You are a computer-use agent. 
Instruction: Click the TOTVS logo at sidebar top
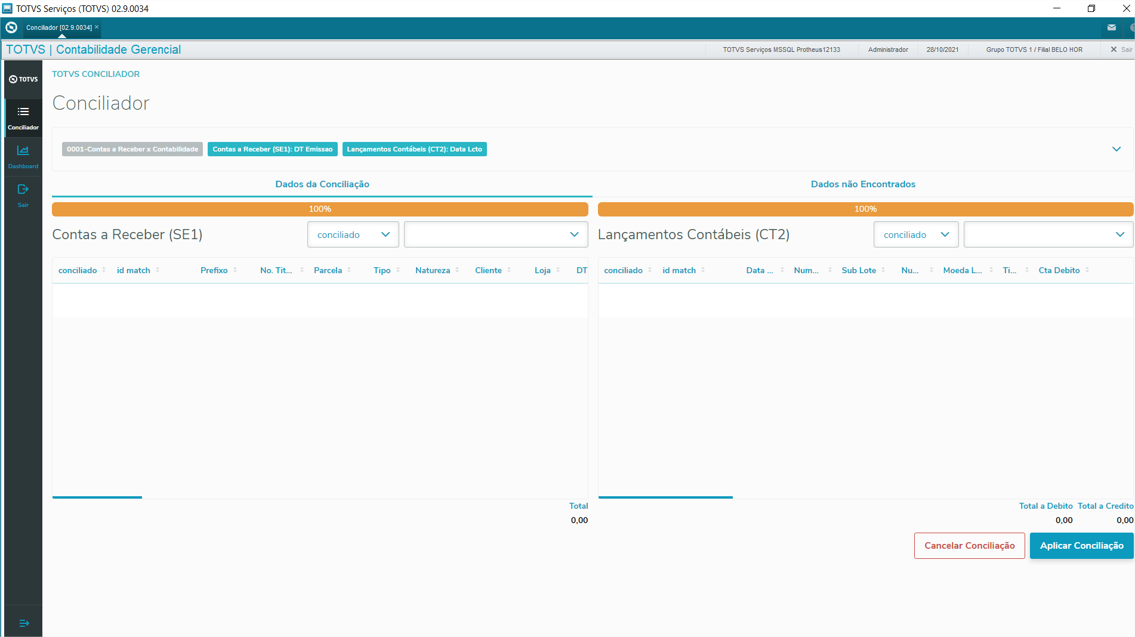(x=23, y=79)
